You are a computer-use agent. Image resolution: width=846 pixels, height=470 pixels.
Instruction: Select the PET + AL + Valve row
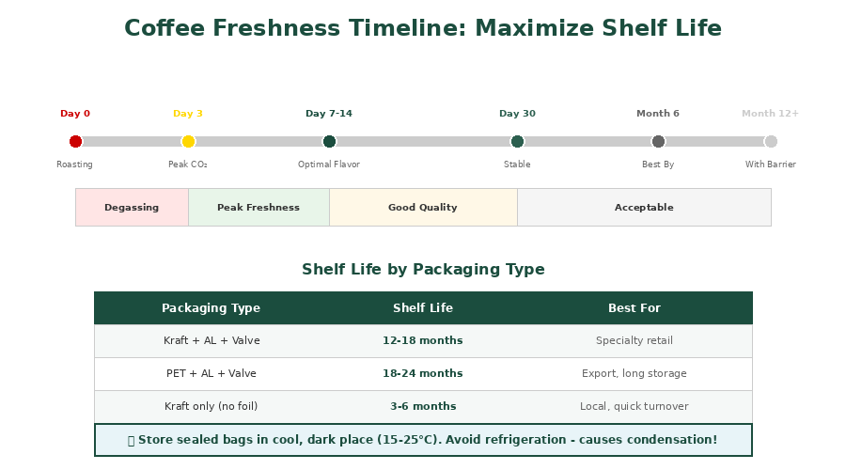coord(211,374)
